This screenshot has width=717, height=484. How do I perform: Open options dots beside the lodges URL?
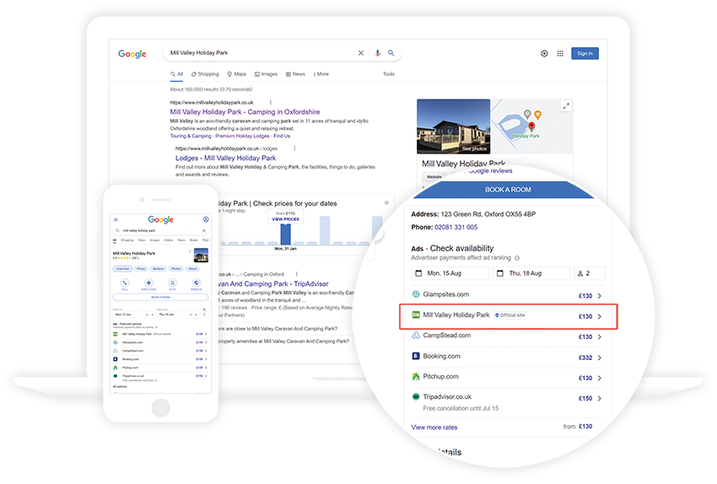[x=294, y=148]
